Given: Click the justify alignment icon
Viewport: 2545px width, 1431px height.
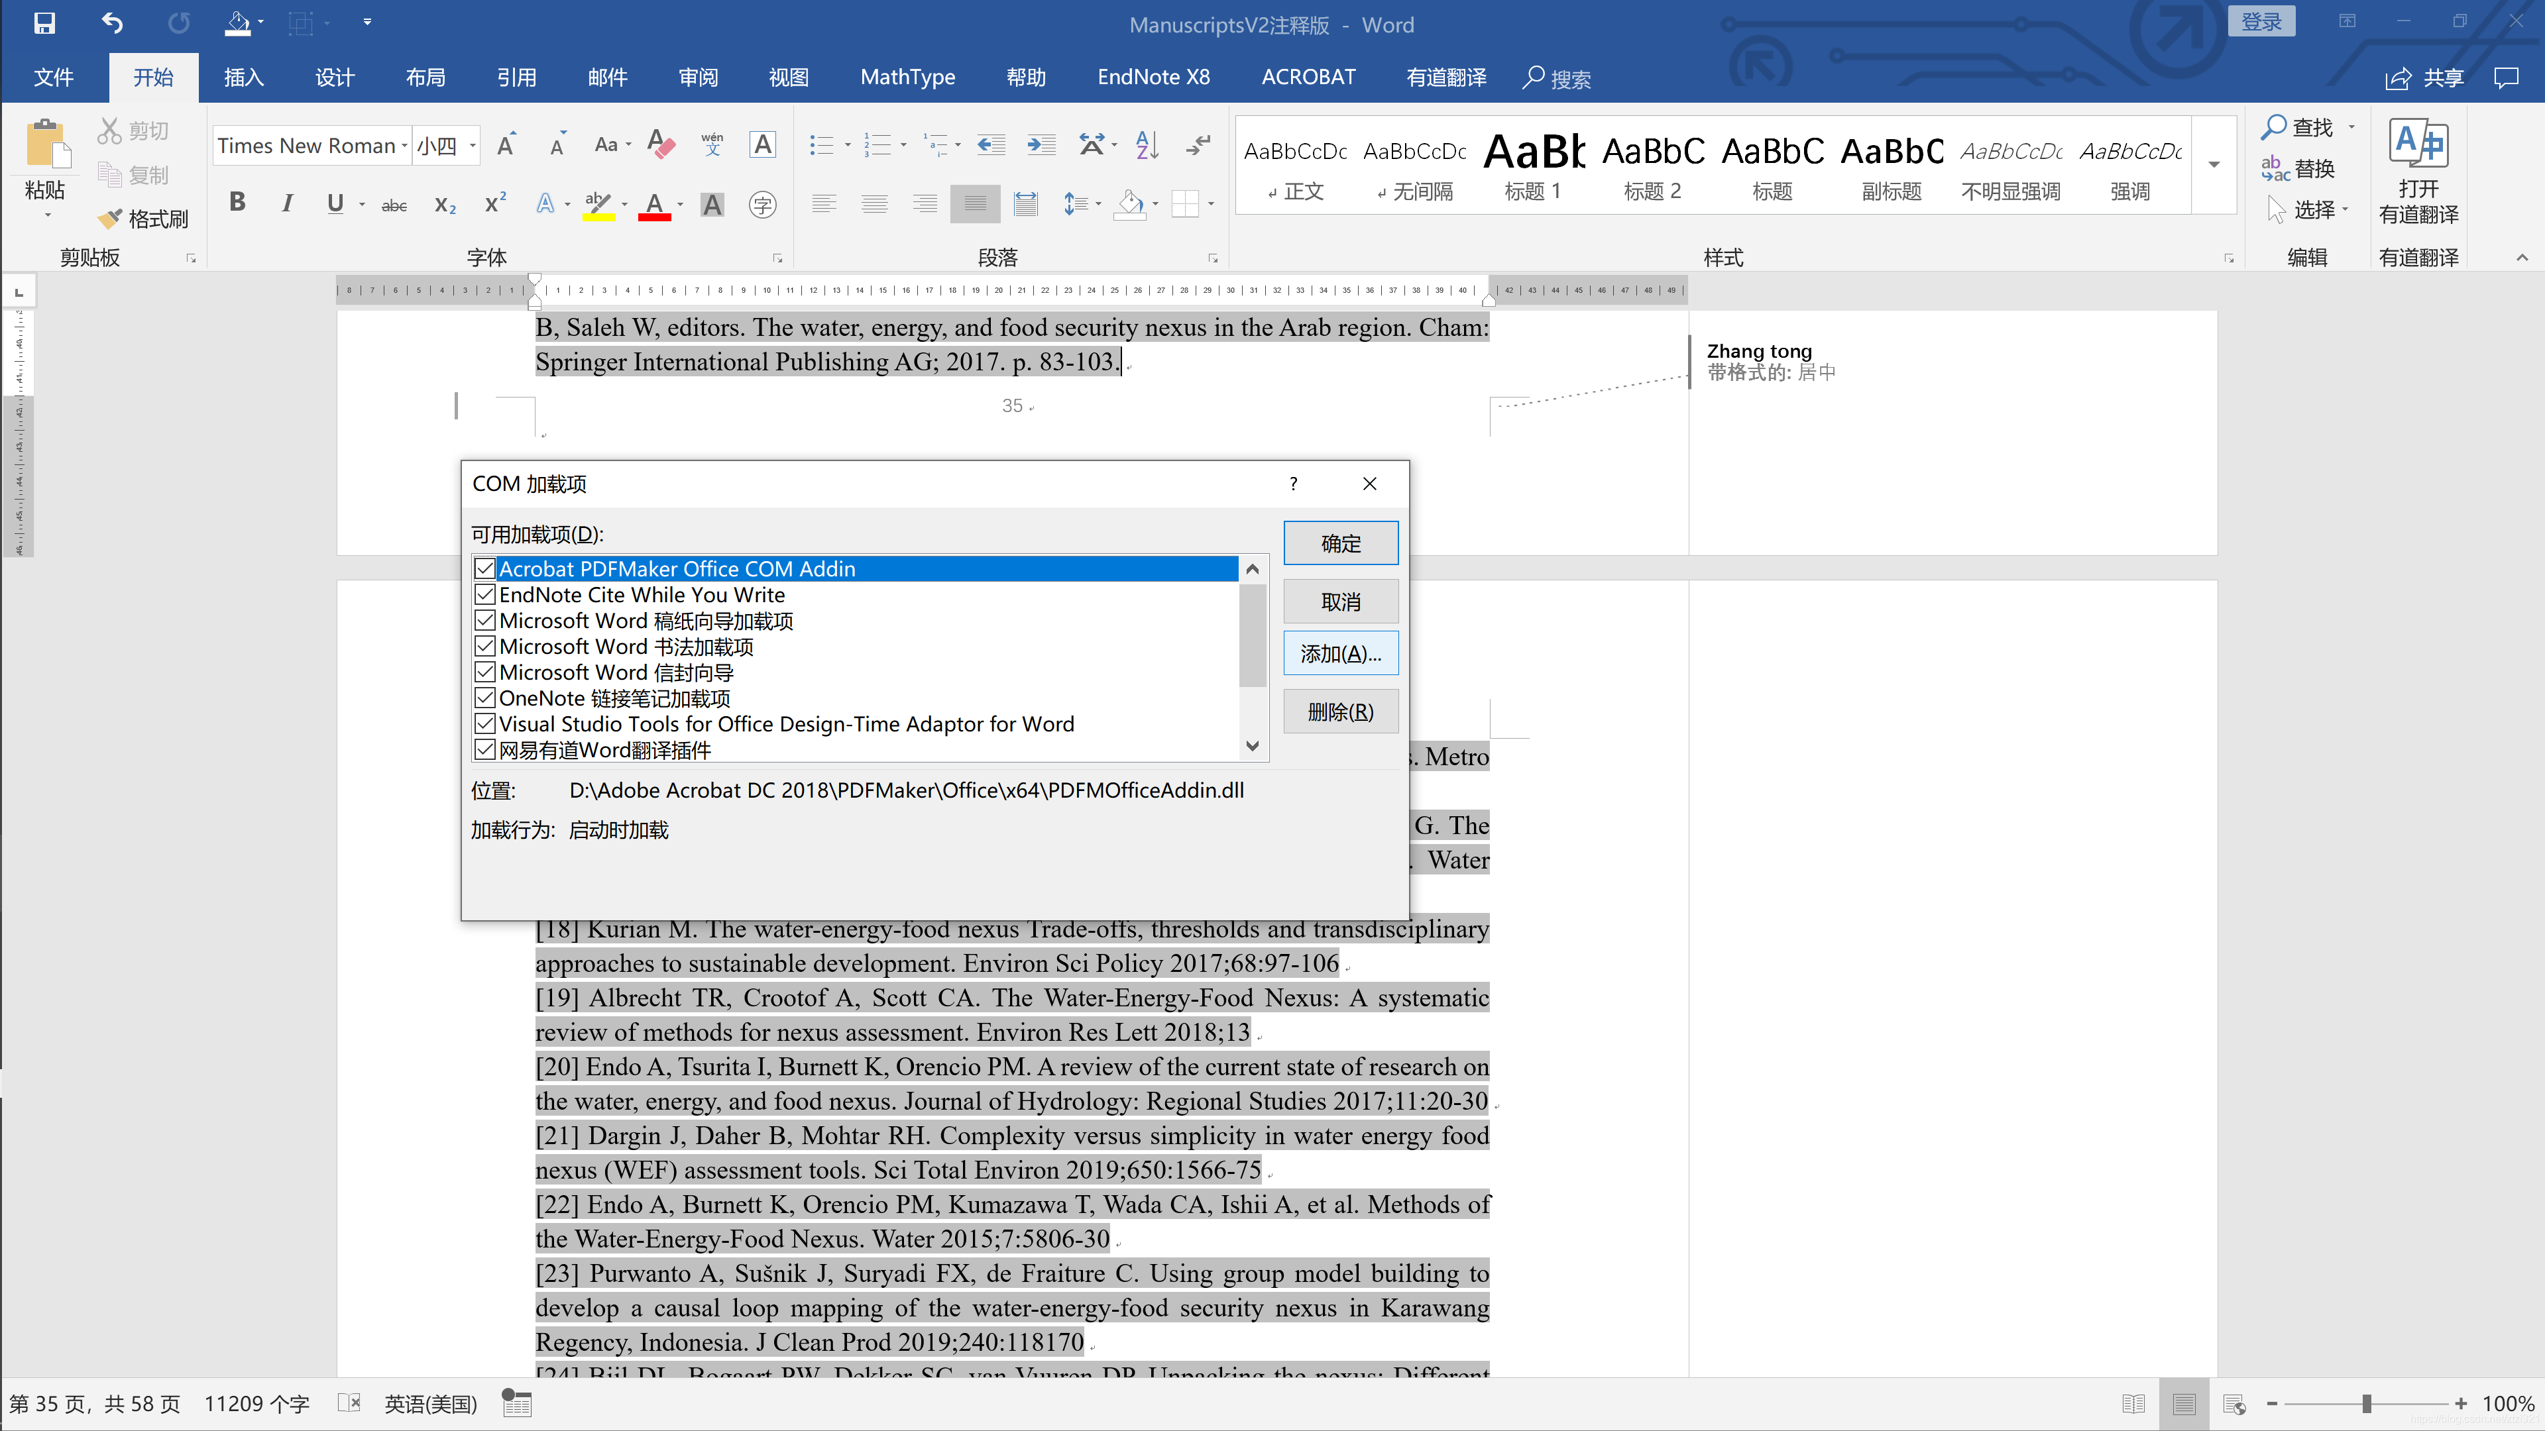Looking at the screenshot, I should pyautogui.click(x=974, y=205).
